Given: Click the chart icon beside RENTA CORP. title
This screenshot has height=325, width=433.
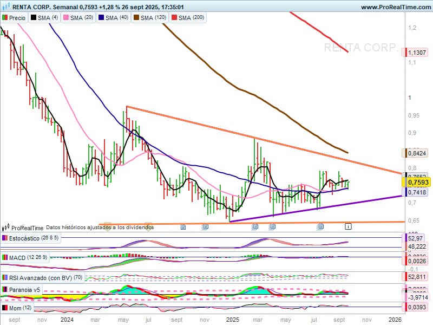Looking at the screenshot, I should 6,6.
